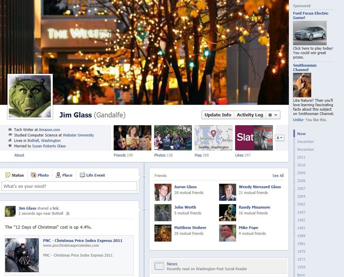Image resolution: width=344 pixels, height=277 pixels.
Task: Open the Life Event icon
Action: pyautogui.click(x=82, y=175)
